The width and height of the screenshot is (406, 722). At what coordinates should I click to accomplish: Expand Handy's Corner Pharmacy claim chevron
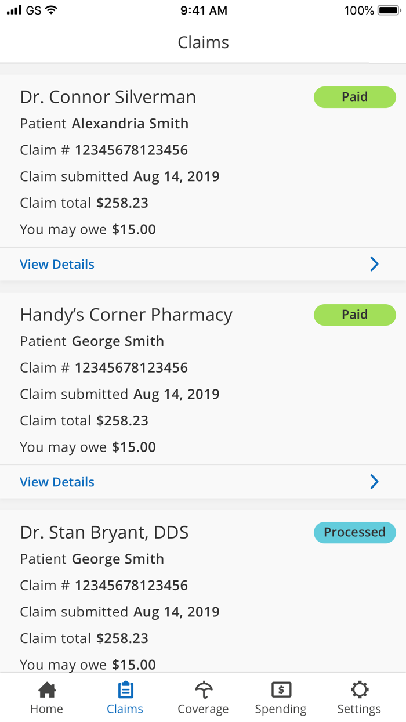click(x=374, y=482)
